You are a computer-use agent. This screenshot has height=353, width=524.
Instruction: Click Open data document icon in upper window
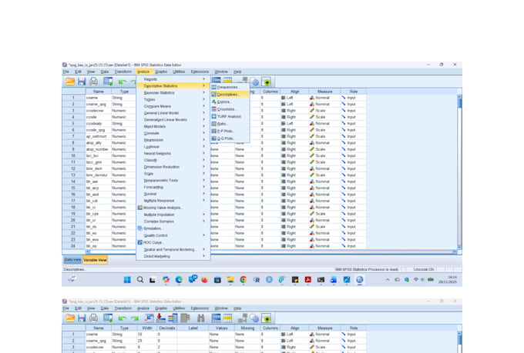(70, 82)
